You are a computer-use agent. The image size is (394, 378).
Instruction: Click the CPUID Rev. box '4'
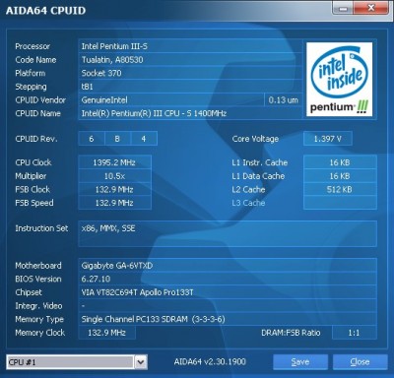pyautogui.click(x=144, y=139)
